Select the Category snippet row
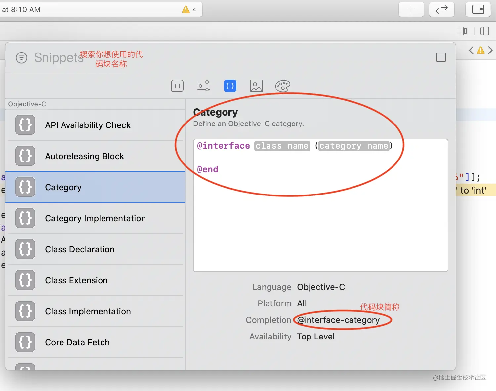Screen dimensions: 496x391 [x=95, y=187]
